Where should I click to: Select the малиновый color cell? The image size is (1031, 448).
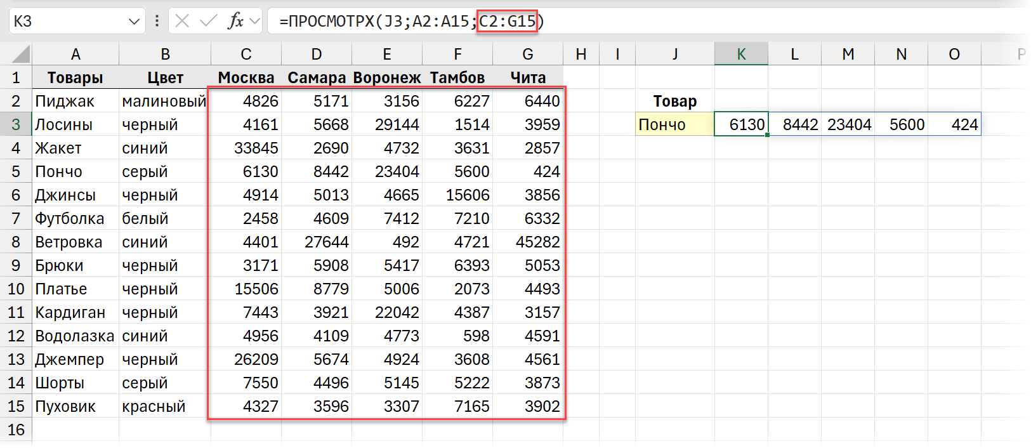tap(164, 102)
